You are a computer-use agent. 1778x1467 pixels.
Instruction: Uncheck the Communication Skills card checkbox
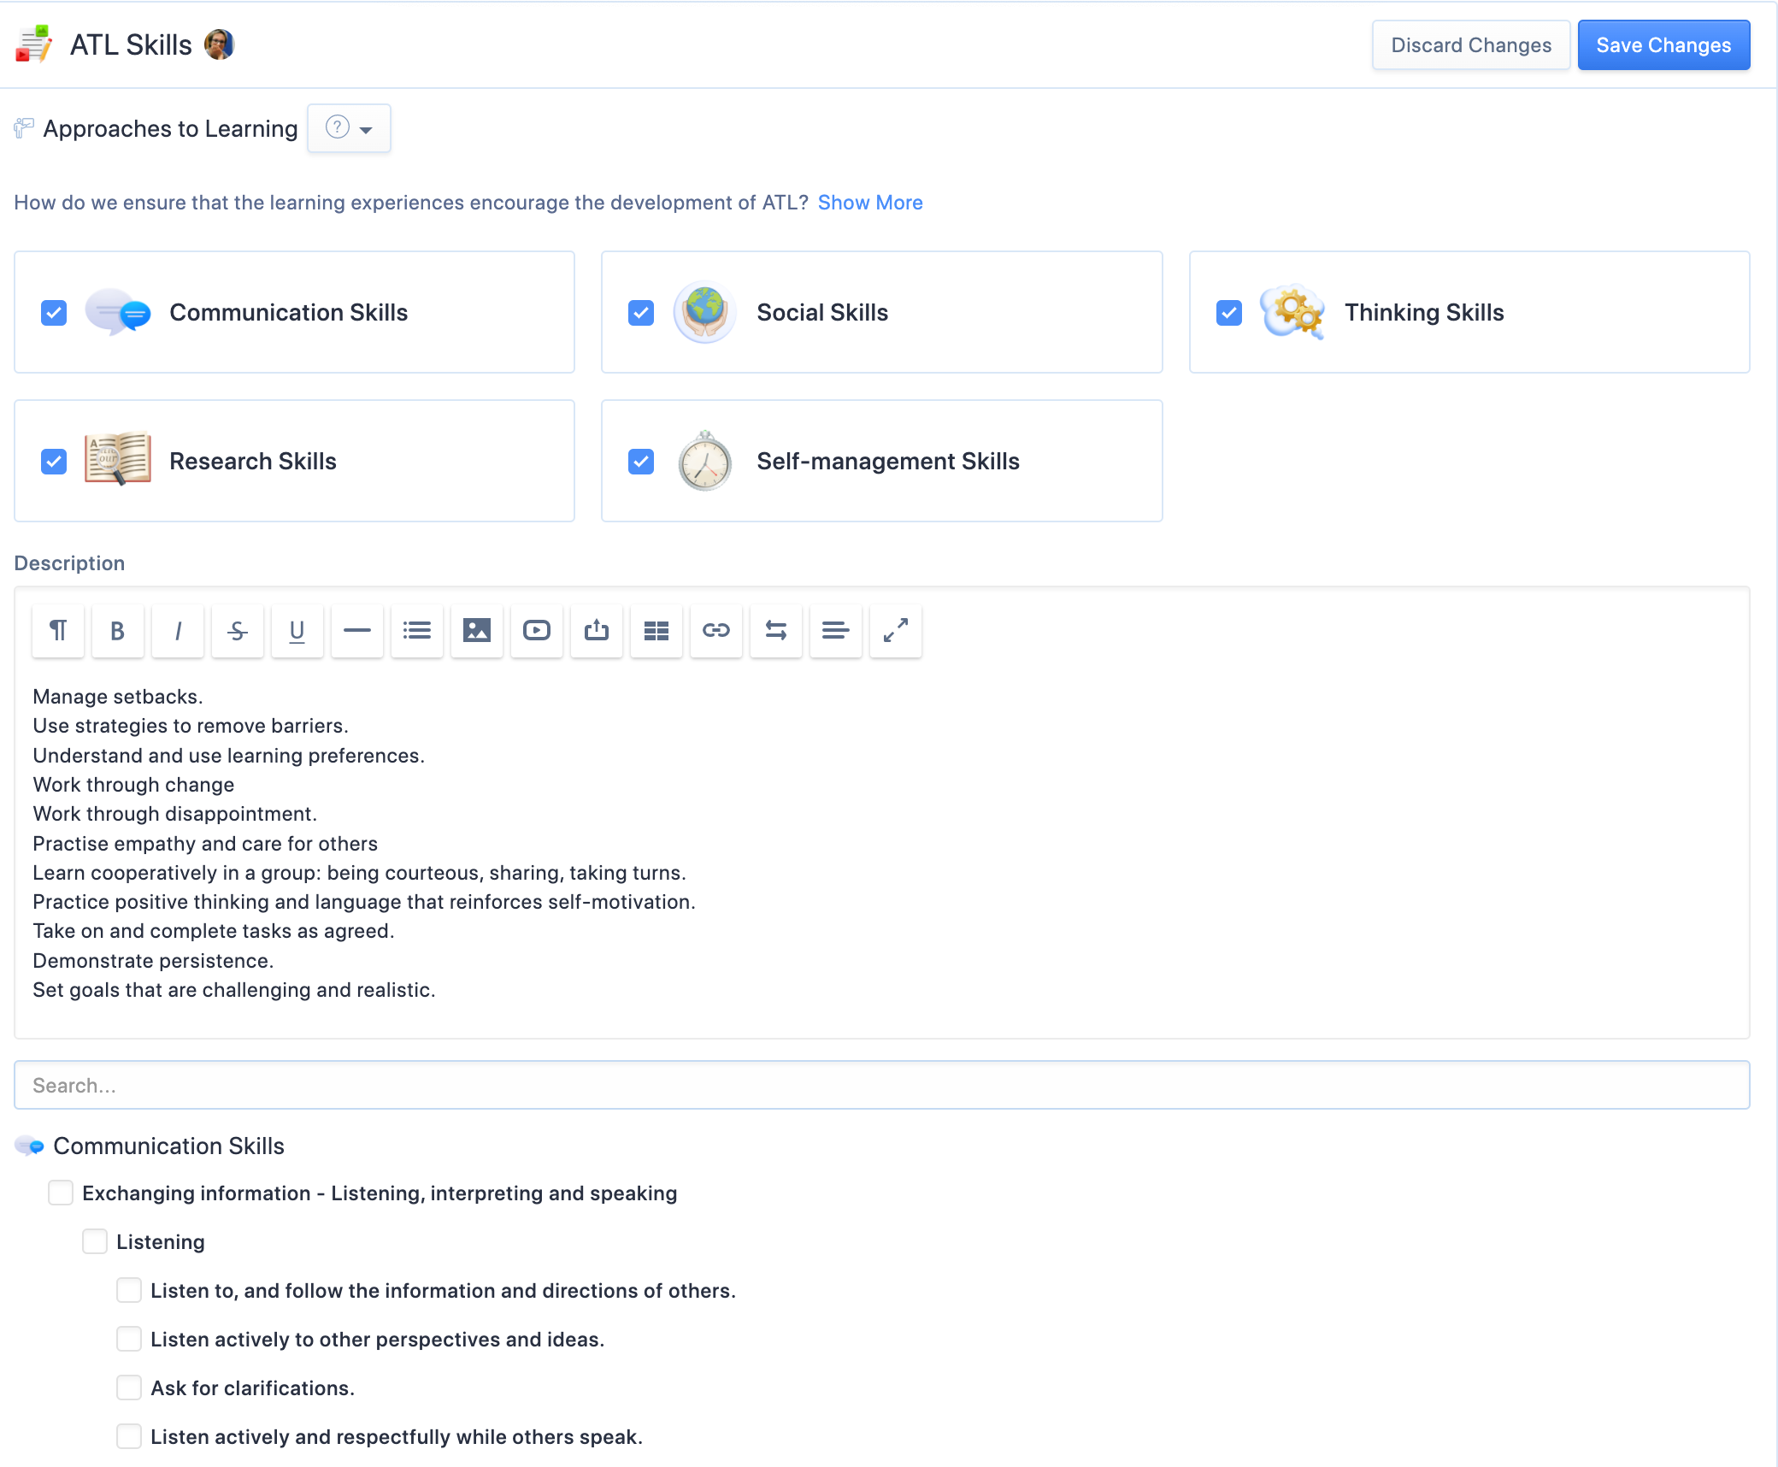pos(54,313)
